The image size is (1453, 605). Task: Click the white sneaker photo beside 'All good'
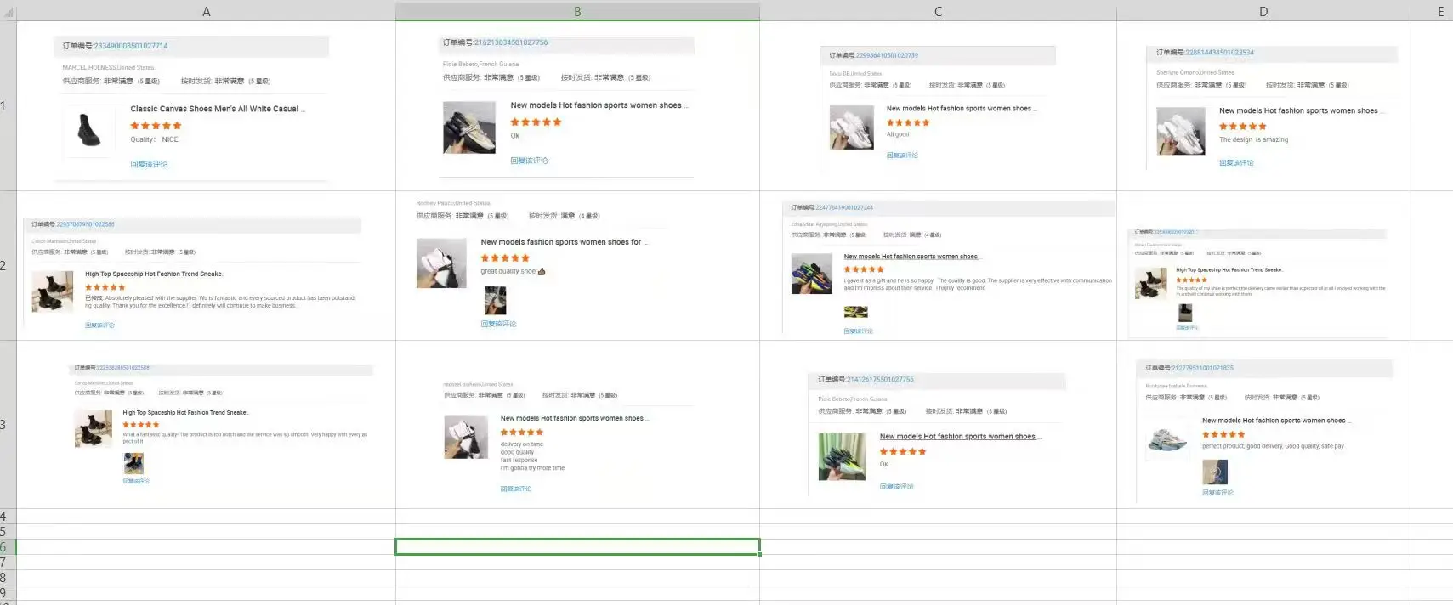coord(852,127)
